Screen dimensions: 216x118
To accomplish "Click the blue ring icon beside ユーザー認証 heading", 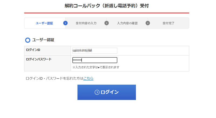I will coord(28,40).
